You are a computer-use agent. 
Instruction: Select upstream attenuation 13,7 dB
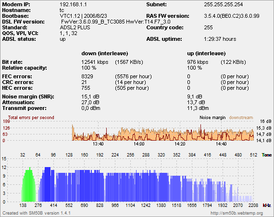(196, 102)
